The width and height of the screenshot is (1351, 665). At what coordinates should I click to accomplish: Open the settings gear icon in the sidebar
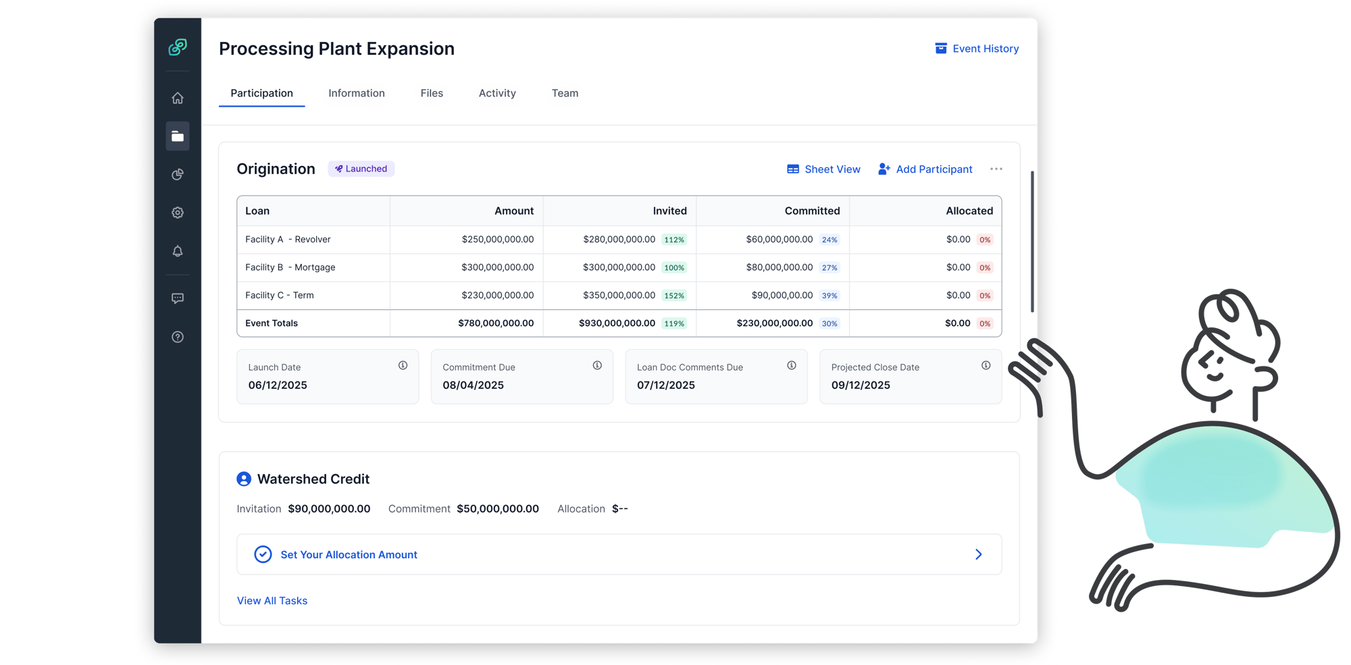(x=178, y=213)
